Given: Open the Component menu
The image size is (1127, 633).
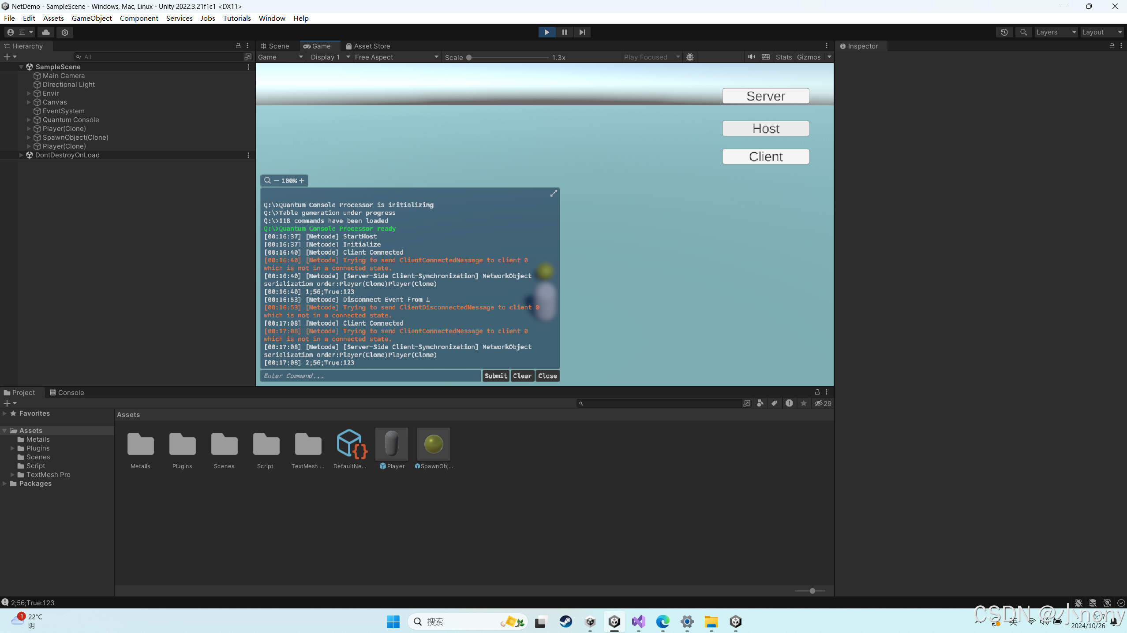Looking at the screenshot, I should [139, 18].
